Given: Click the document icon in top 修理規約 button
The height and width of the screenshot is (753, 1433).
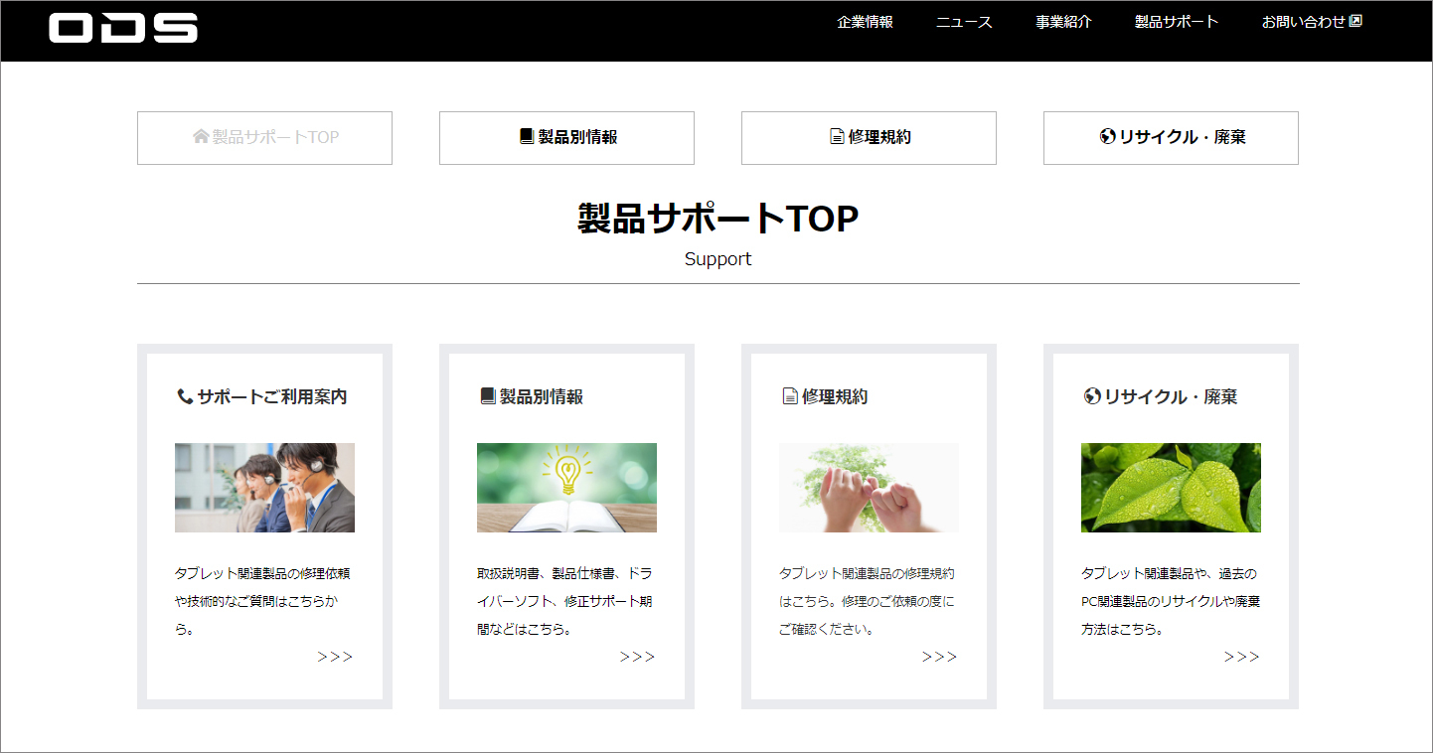Looking at the screenshot, I should click(x=837, y=137).
